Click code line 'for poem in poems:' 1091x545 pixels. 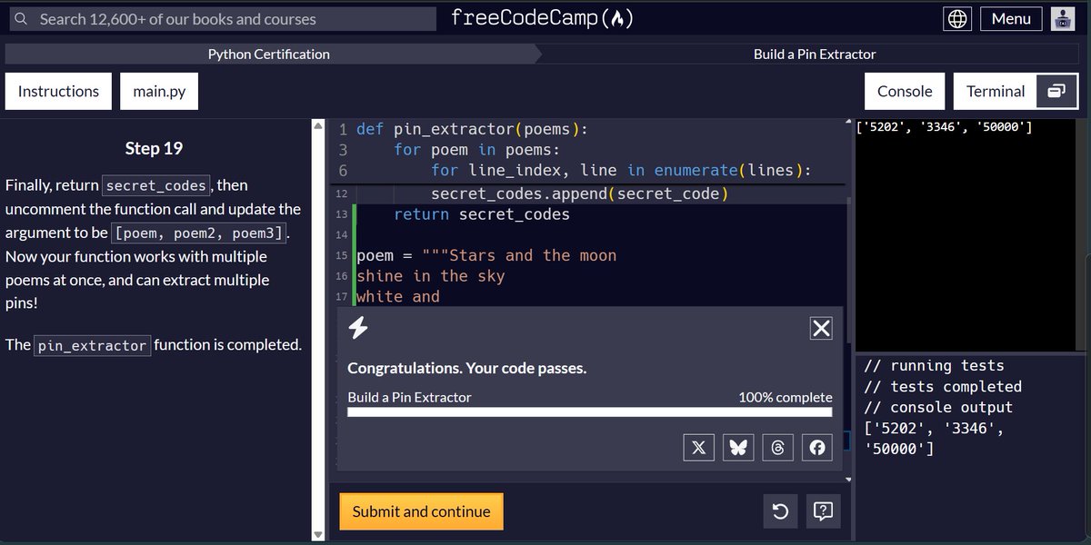[477, 149]
